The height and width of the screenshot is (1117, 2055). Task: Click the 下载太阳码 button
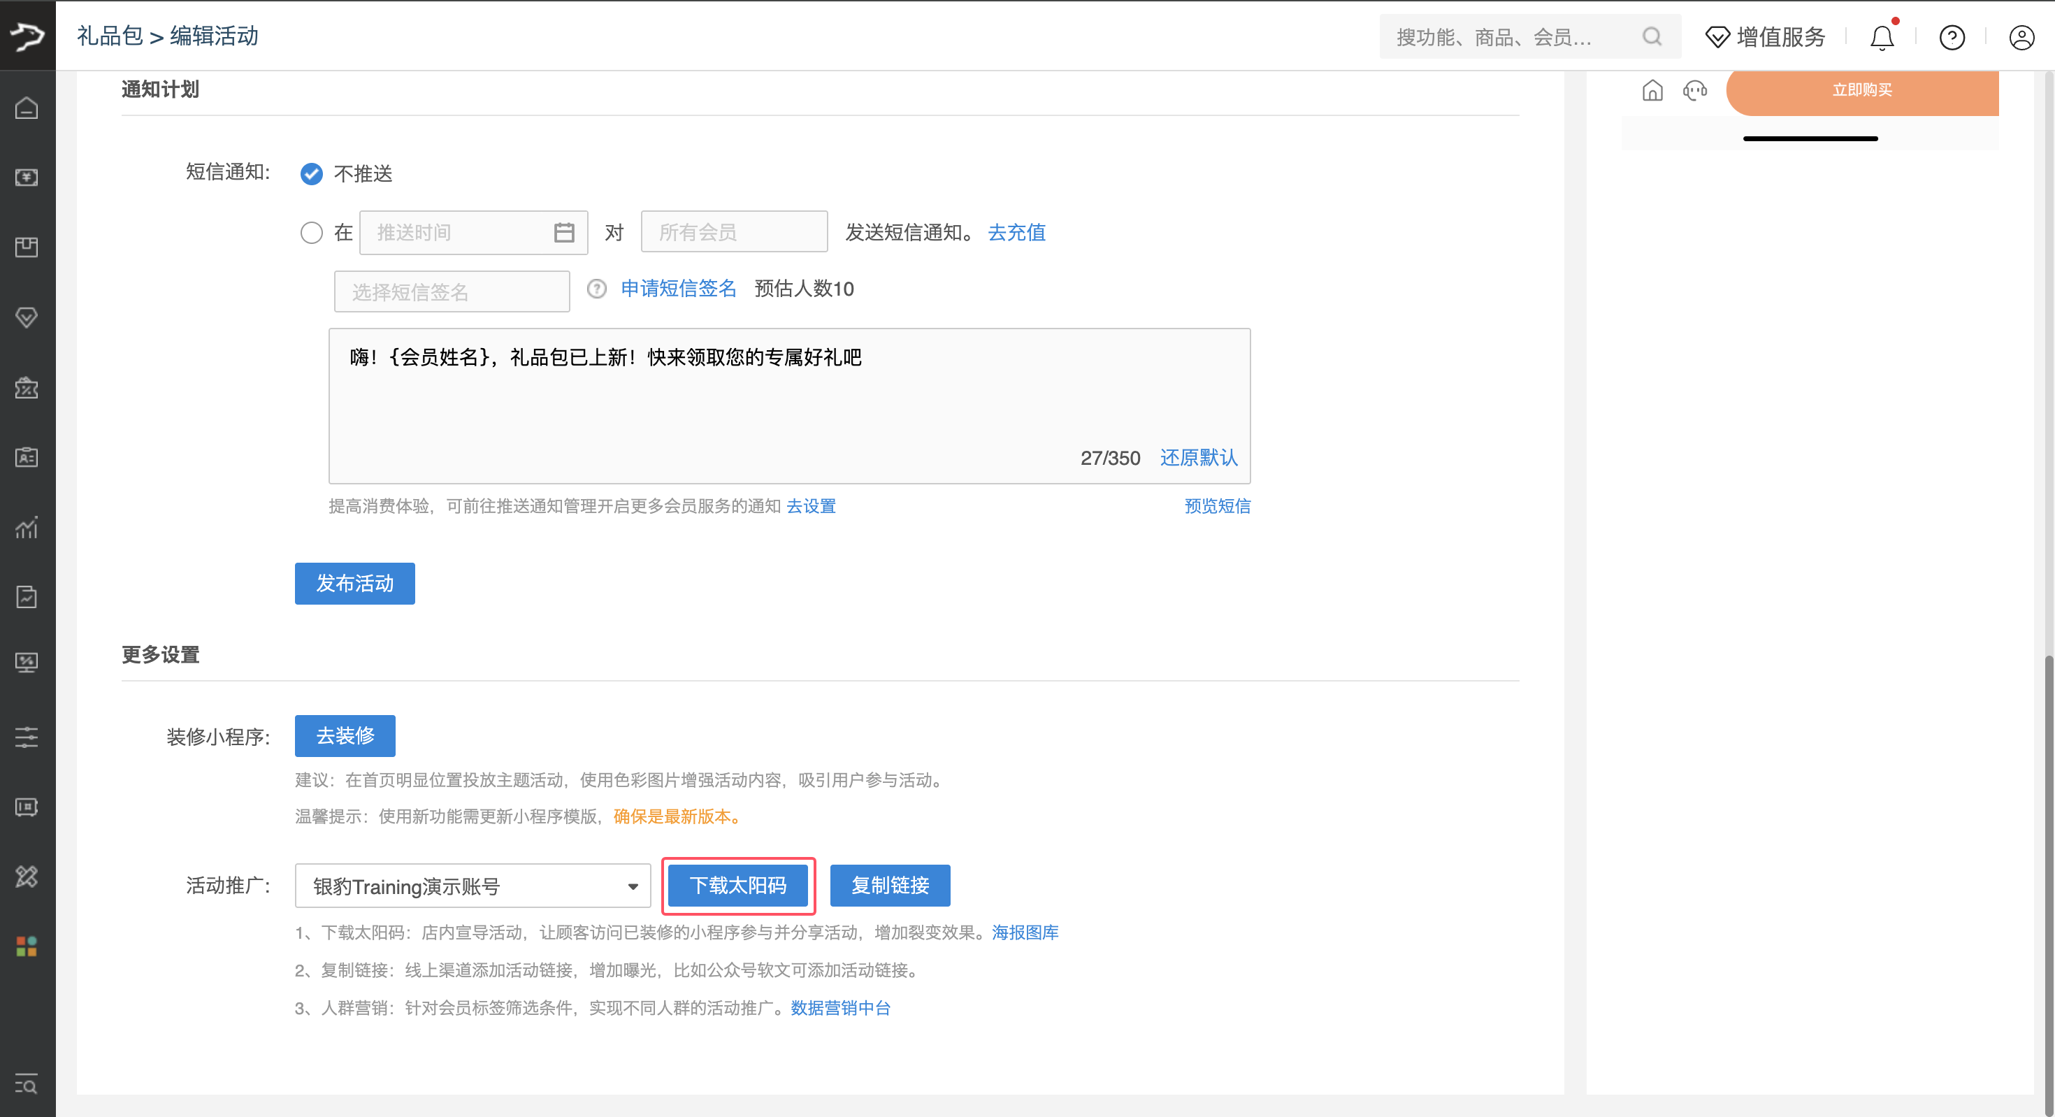click(738, 886)
